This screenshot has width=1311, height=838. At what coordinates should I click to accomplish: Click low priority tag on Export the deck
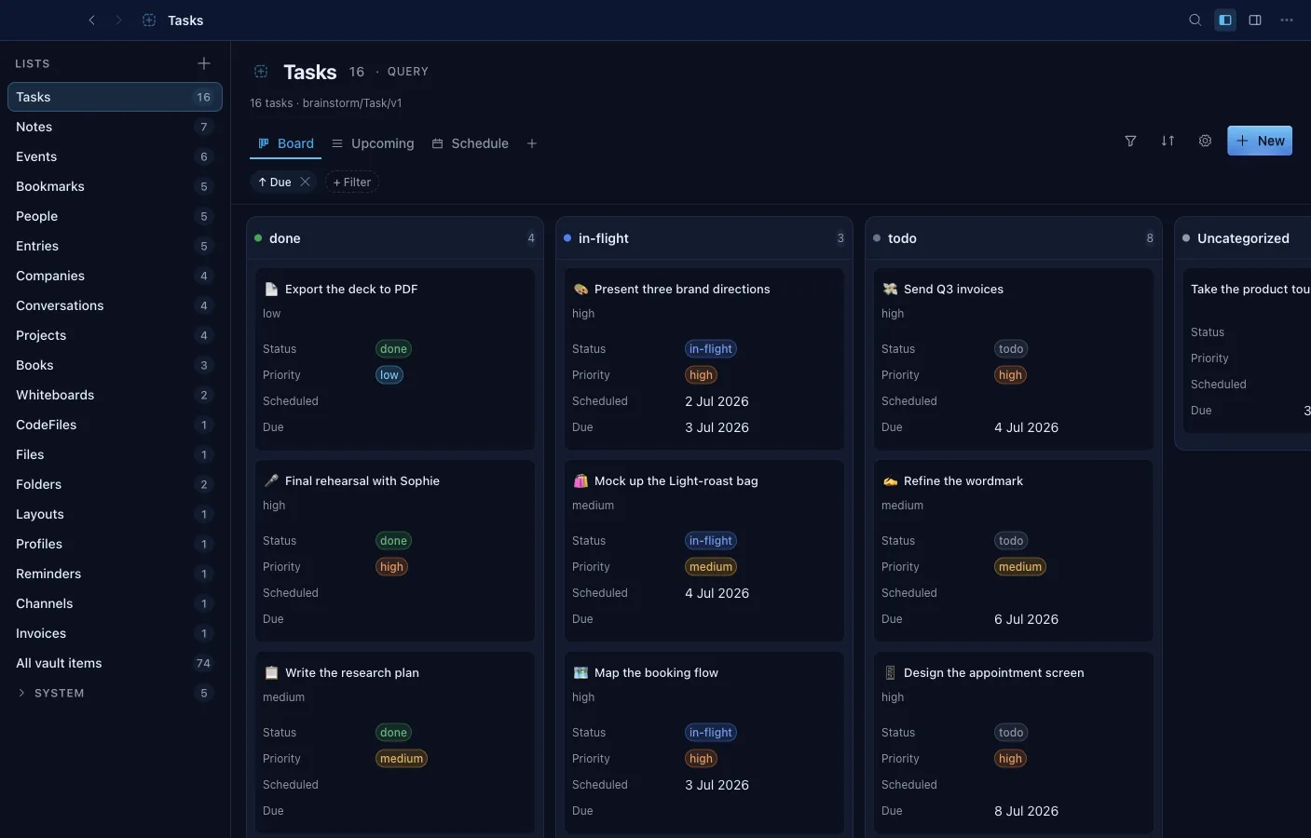pos(389,375)
